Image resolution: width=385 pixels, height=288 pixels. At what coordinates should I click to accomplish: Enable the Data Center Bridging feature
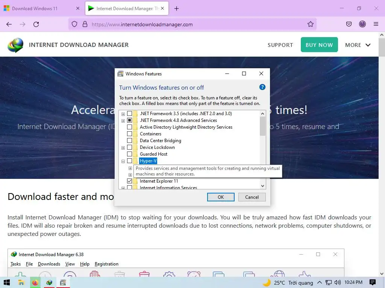click(x=129, y=141)
